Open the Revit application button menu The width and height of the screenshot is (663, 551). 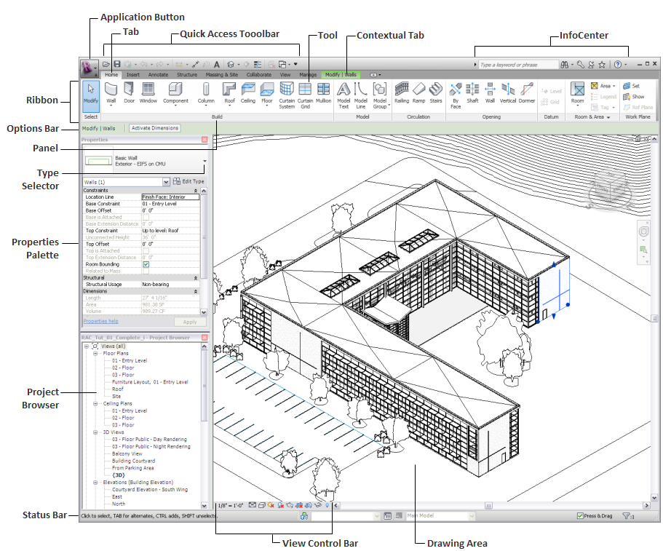(90, 67)
